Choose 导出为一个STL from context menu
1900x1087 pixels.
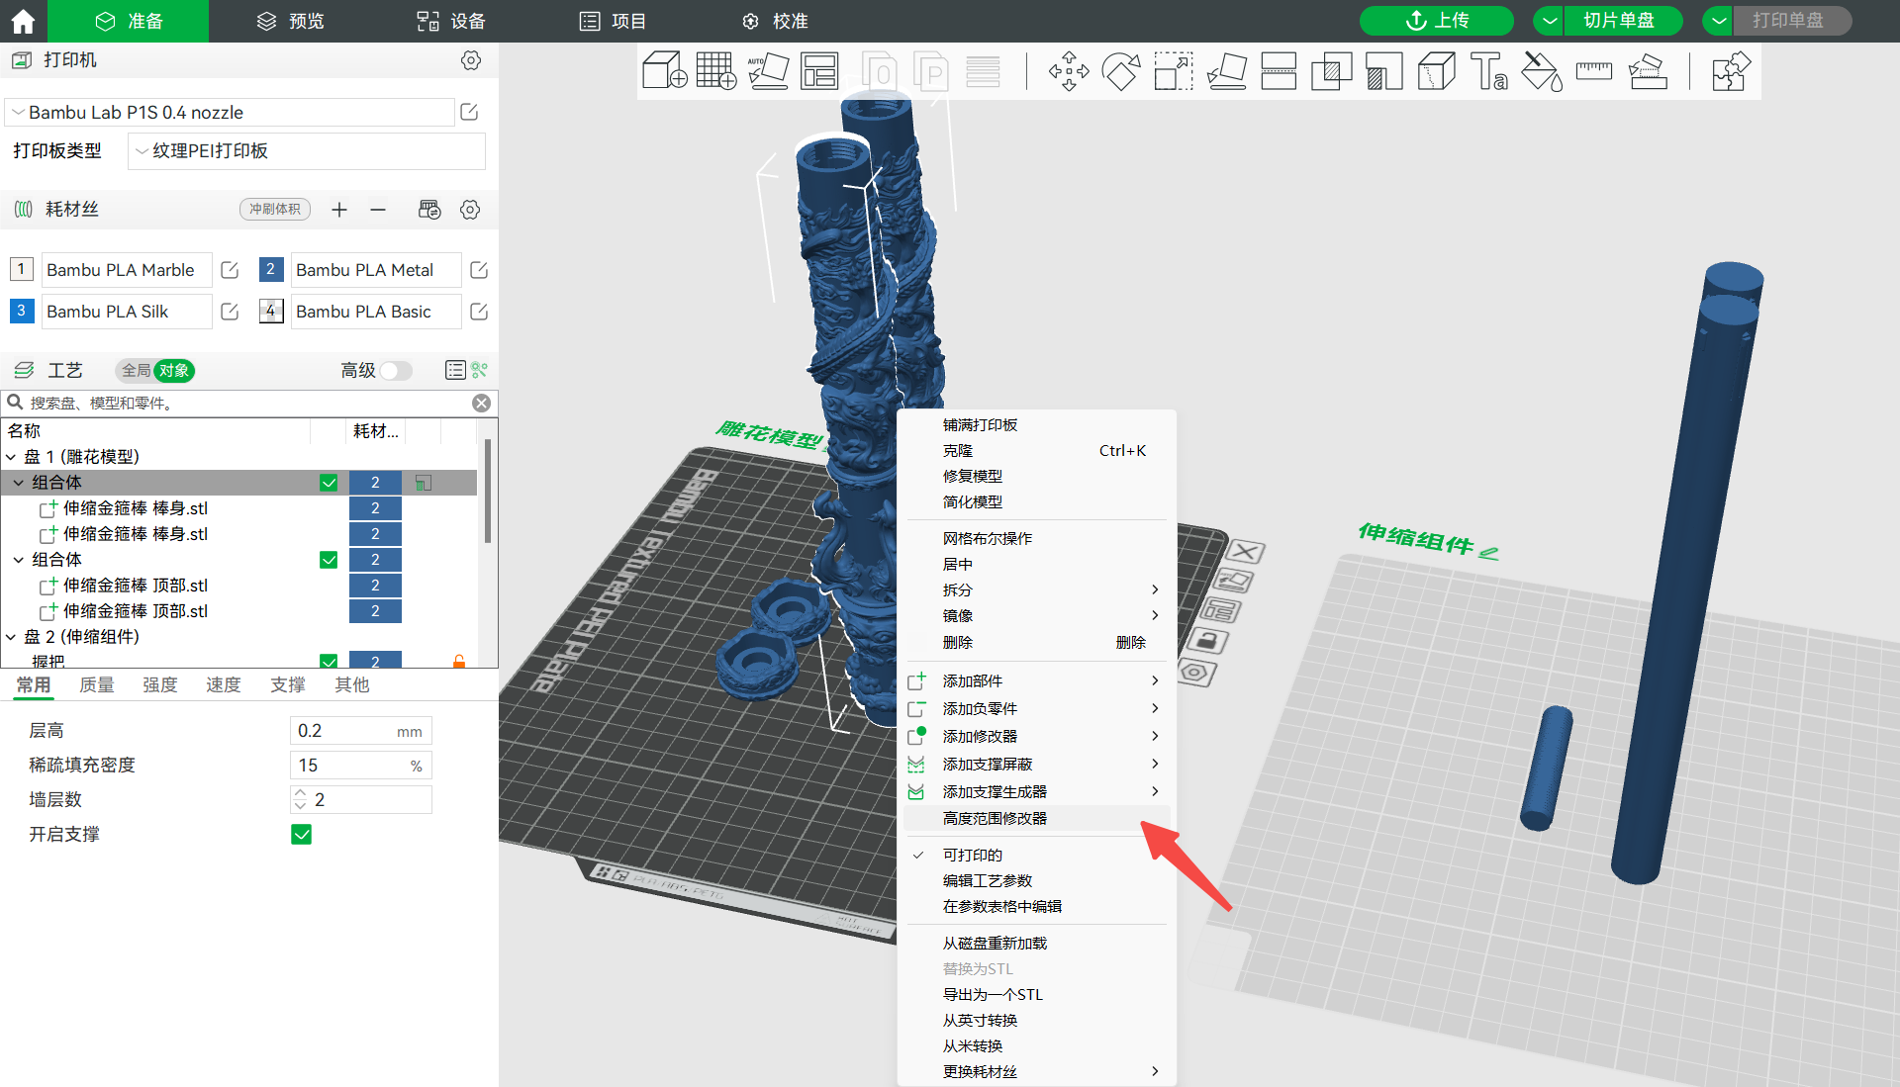[1037, 994]
